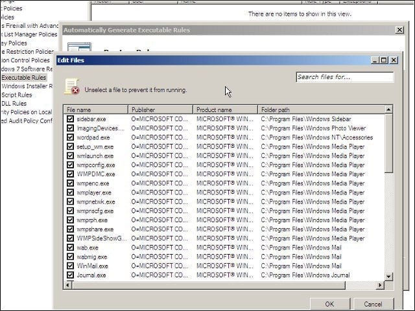Select DLL Rules in the tree

(14, 104)
